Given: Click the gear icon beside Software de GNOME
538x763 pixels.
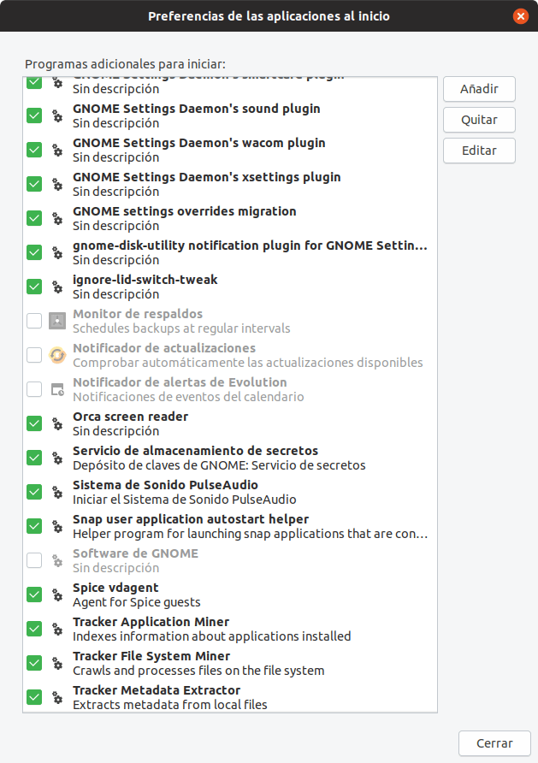Looking at the screenshot, I should point(57,560).
